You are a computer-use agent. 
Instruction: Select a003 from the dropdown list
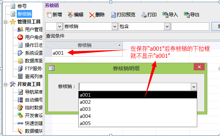point(138,109)
